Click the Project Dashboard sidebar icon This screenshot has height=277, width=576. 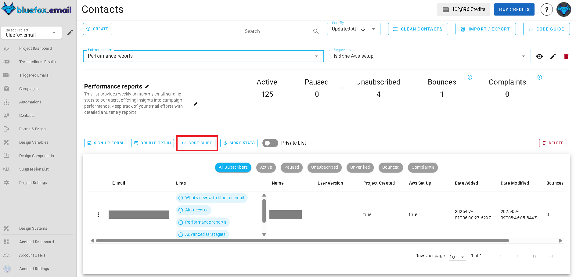(x=6, y=49)
